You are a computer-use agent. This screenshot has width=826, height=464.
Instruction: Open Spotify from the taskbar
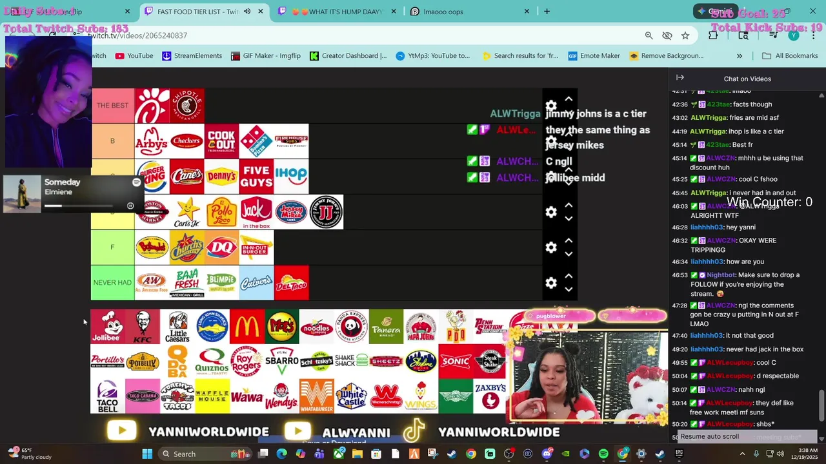pyautogui.click(x=603, y=454)
